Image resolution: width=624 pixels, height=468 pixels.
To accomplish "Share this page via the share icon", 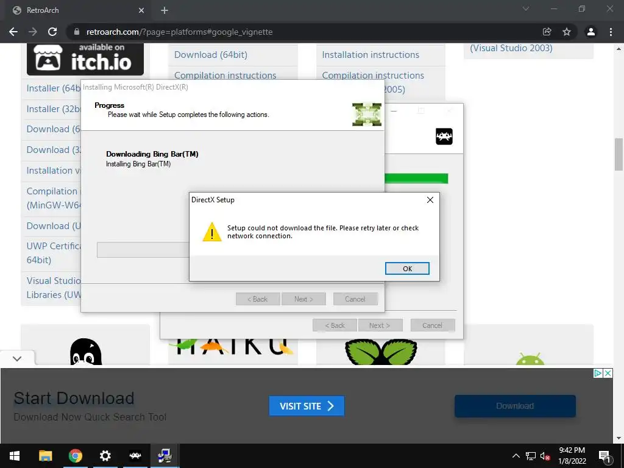I will [x=547, y=32].
